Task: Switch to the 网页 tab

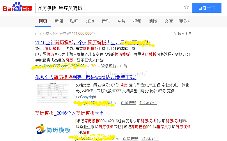Action: [43, 21]
